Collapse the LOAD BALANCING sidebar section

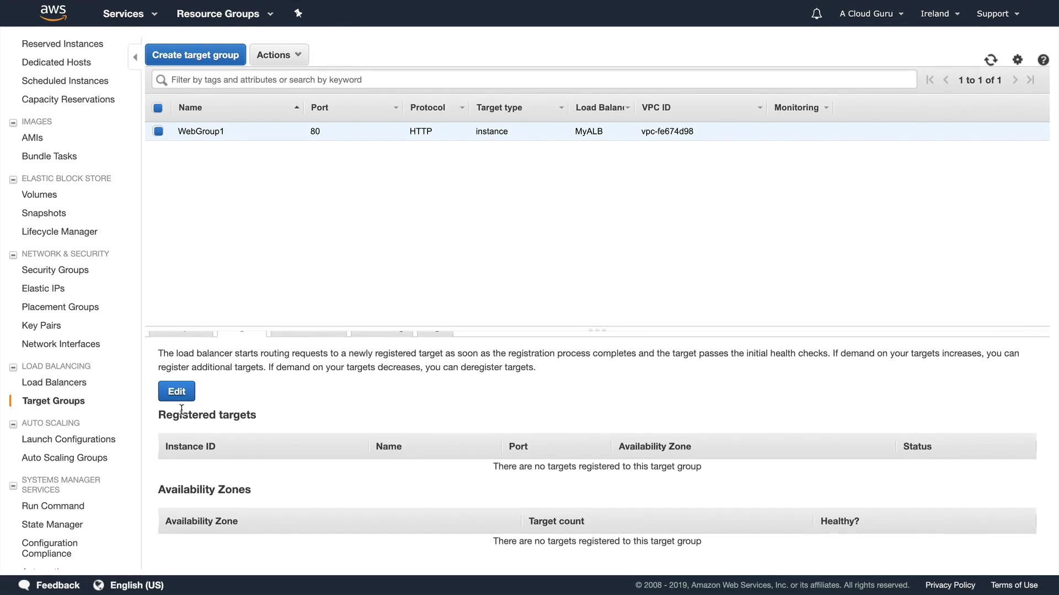[13, 367]
